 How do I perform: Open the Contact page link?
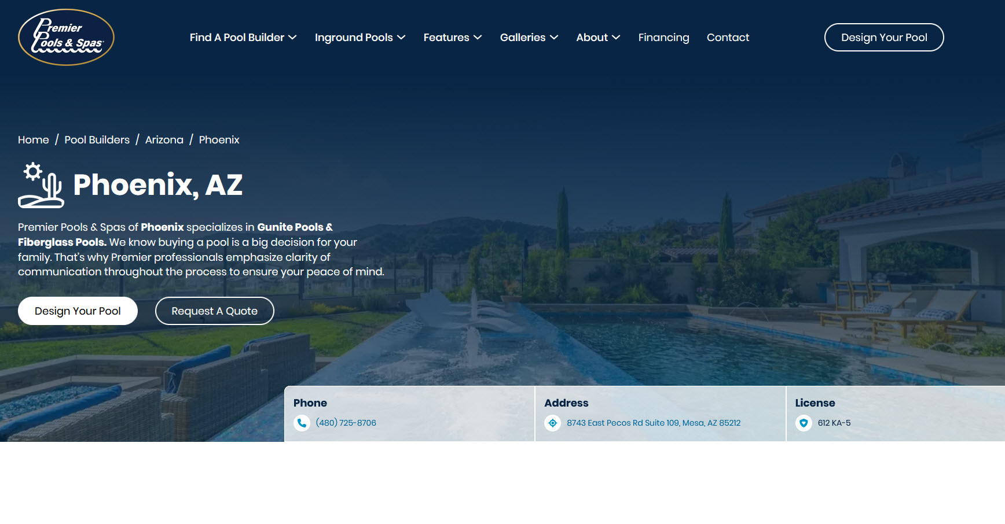tap(728, 38)
